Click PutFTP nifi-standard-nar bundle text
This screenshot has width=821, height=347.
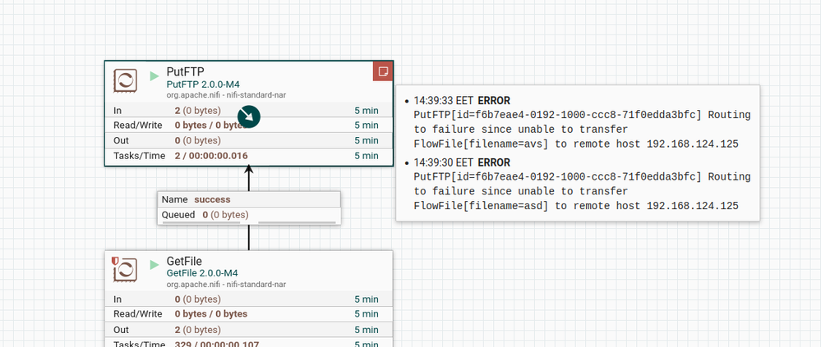(x=226, y=95)
